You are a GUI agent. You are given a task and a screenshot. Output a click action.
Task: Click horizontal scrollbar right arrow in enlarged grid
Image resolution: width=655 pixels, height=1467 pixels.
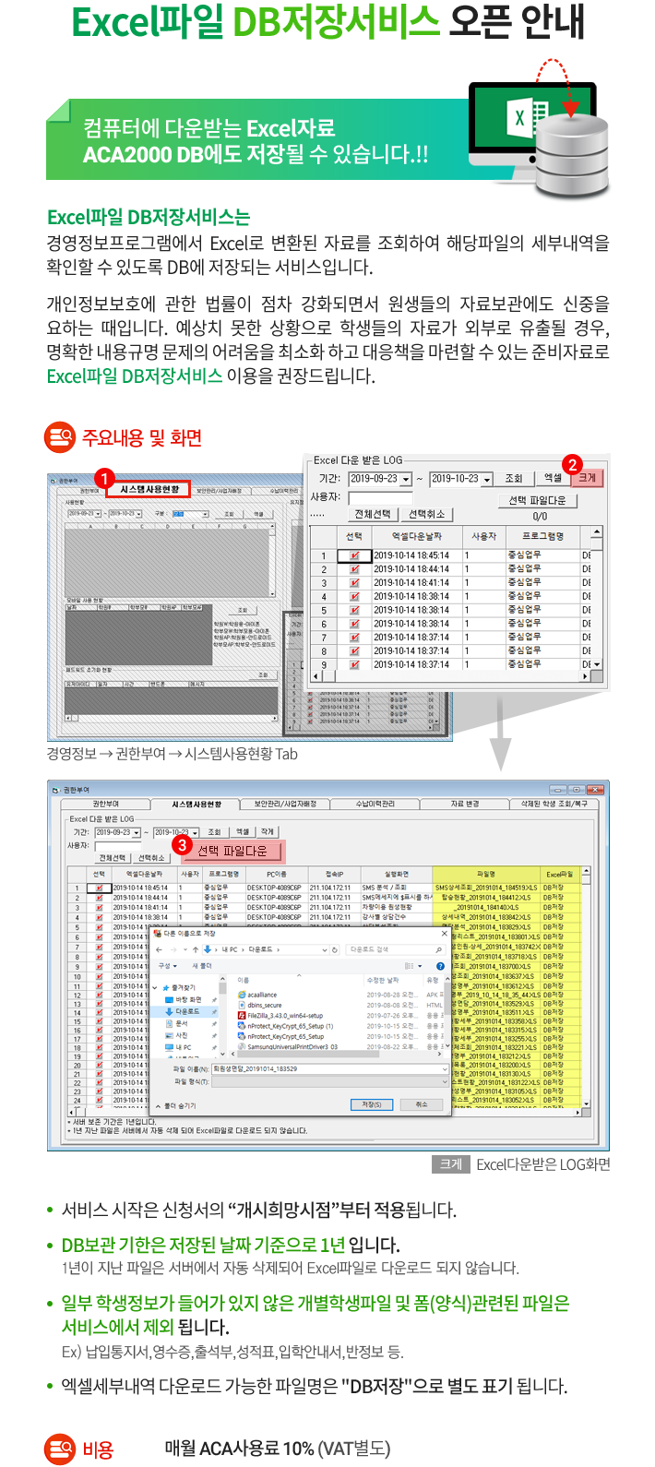(583, 676)
